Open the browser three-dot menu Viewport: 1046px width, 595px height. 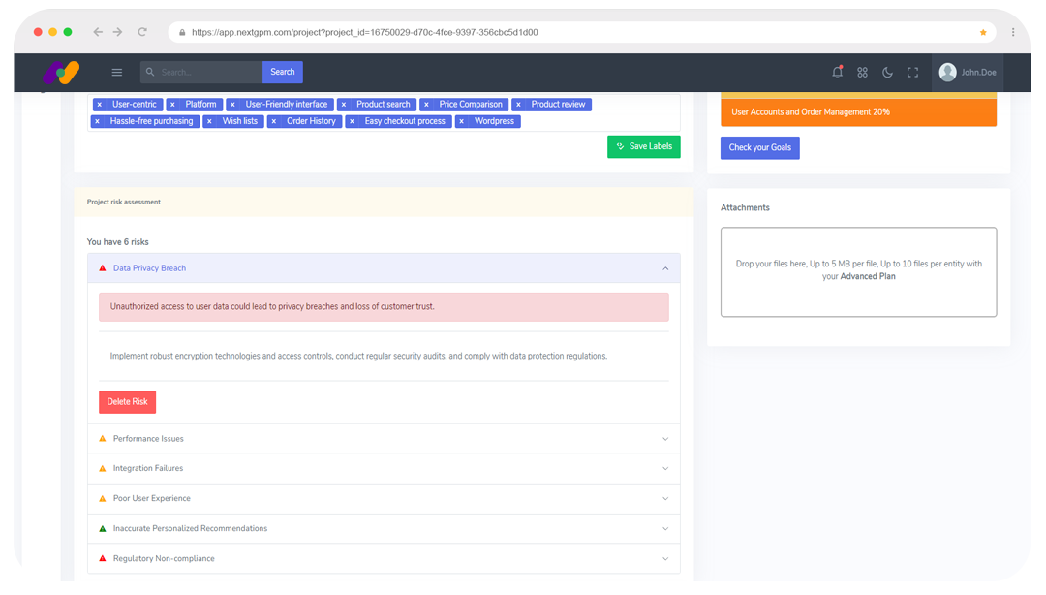[x=1013, y=32]
